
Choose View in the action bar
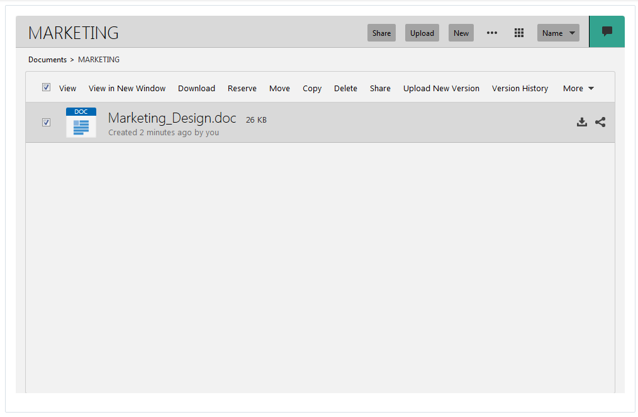point(67,88)
